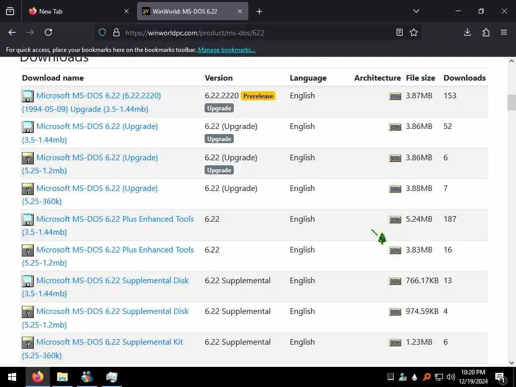Open the tracking protection shield icon
516x387 pixels.
coord(102,32)
